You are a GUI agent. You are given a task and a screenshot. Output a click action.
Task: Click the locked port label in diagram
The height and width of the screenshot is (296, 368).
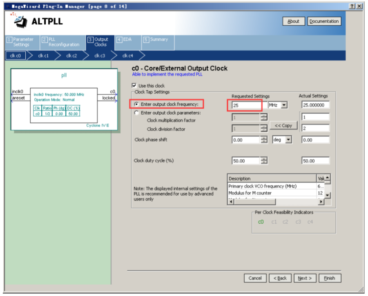pos(109,98)
